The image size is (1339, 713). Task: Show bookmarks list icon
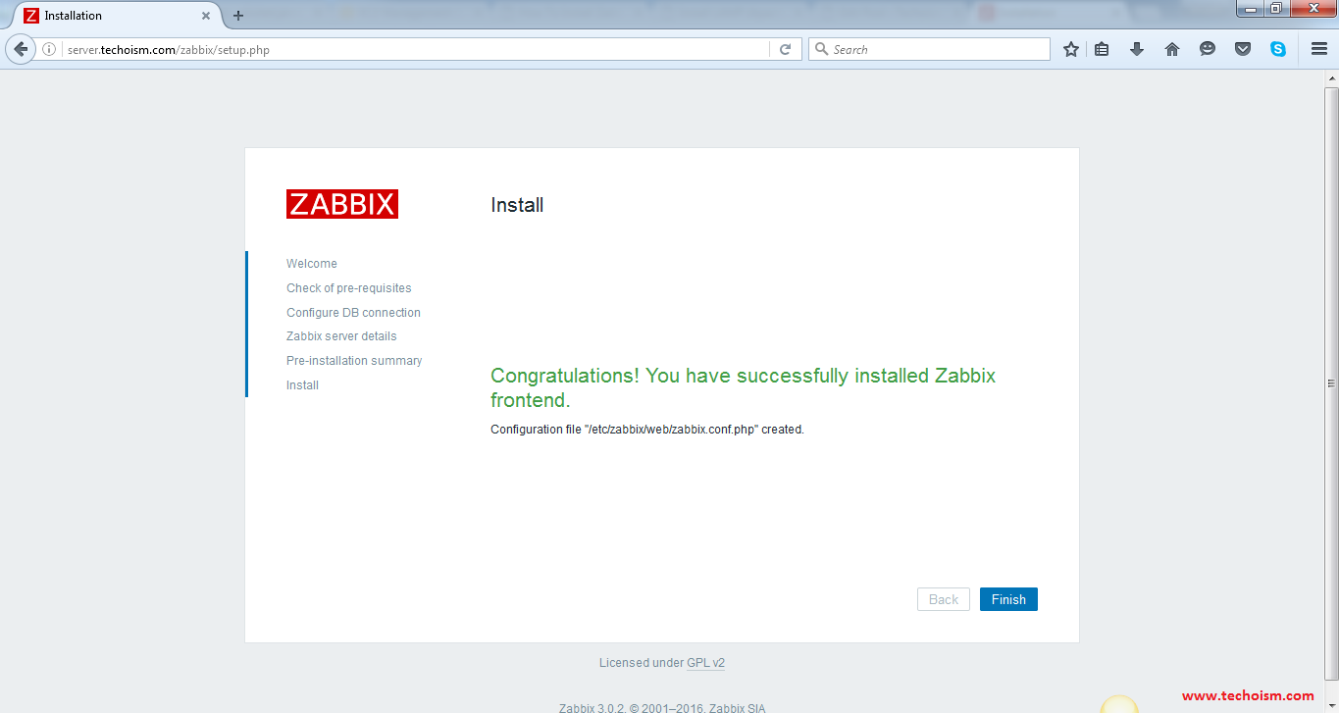click(1102, 49)
